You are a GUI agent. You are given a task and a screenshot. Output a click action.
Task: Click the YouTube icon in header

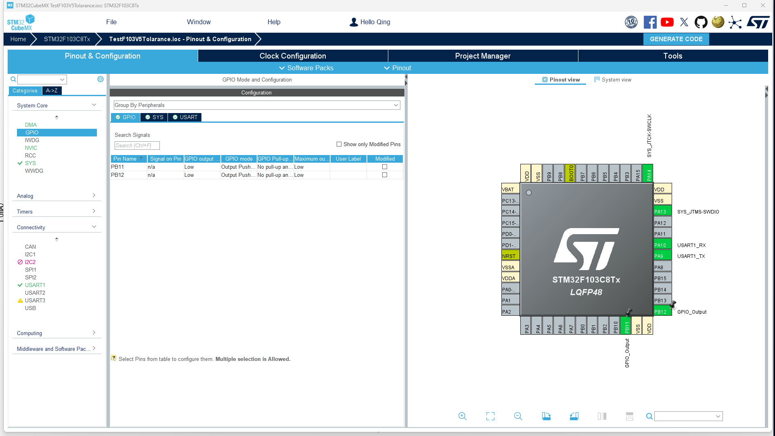pos(667,22)
